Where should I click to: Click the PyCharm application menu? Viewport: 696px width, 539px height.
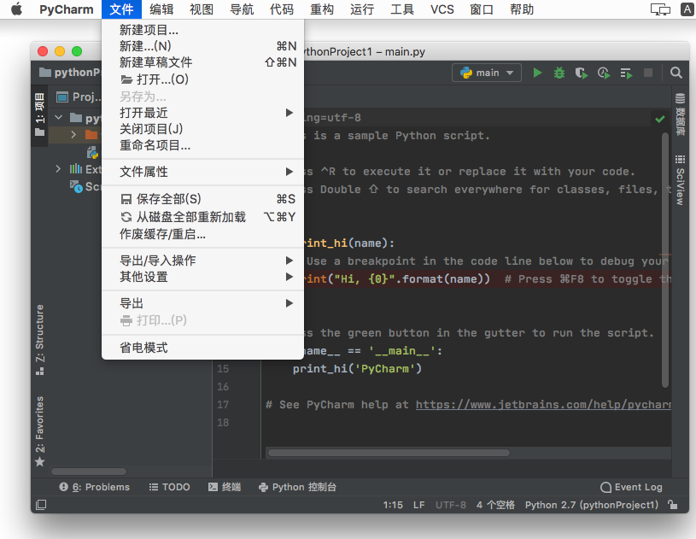(x=66, y=9)
